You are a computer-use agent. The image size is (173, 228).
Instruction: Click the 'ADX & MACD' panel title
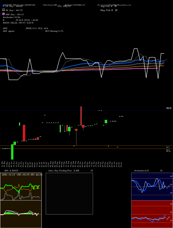(11, 171)
